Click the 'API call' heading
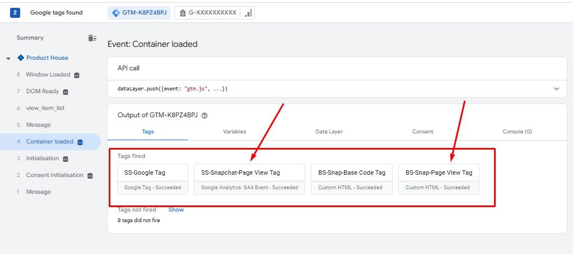The height and width of the screenshot is (254, 573). pos(128,68)
